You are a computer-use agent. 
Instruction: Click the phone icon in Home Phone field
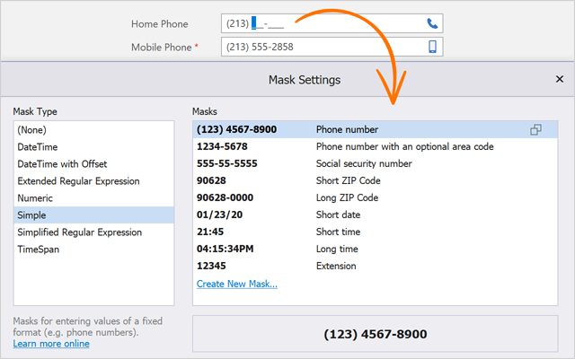432,23
